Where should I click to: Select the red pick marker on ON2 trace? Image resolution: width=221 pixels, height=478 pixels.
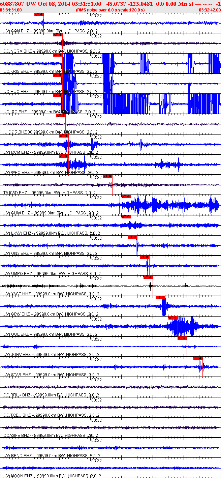(132, 237)
